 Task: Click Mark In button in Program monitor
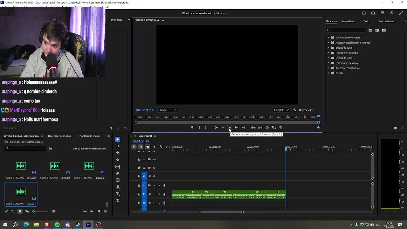tap(199, 127)
